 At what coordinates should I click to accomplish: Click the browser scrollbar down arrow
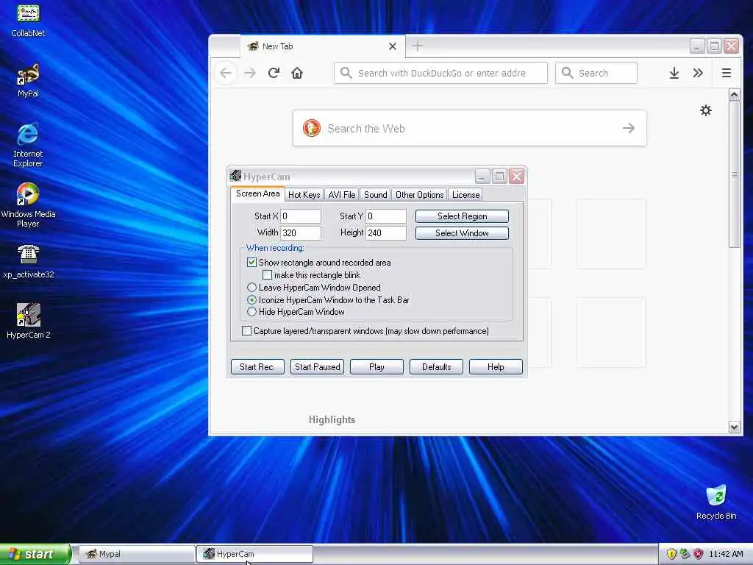pyautogui.click(x=735, y=427)
